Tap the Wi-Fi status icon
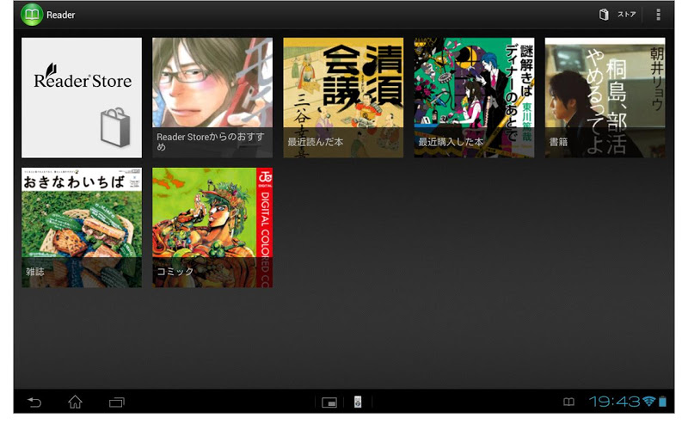Image resolution: width=688 pixels, height=430 pixels. click(649, 402)
